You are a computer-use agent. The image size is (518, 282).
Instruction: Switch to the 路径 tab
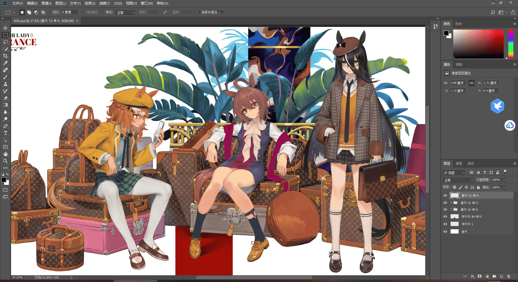click(471, 163)
